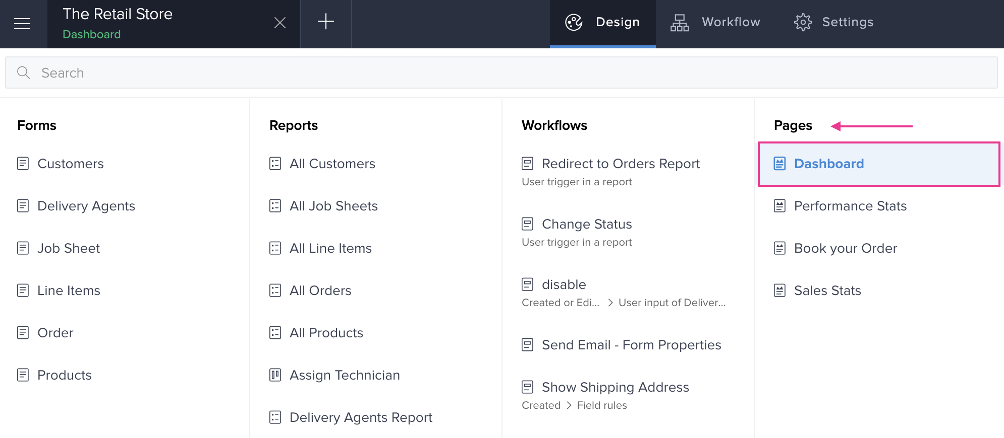Screen dimensions: 1004x438
Task: Open the Delivery Agents Report
Action: tap(360, 417)
